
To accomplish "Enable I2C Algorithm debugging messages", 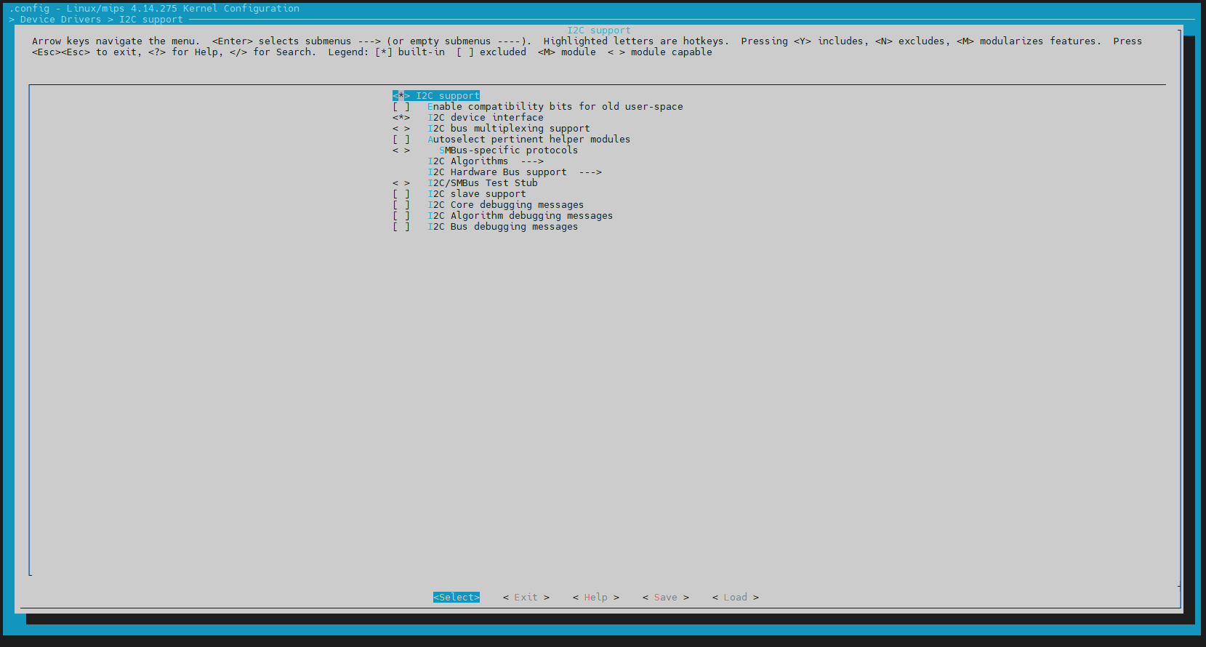I will click(x=520, y=216).
